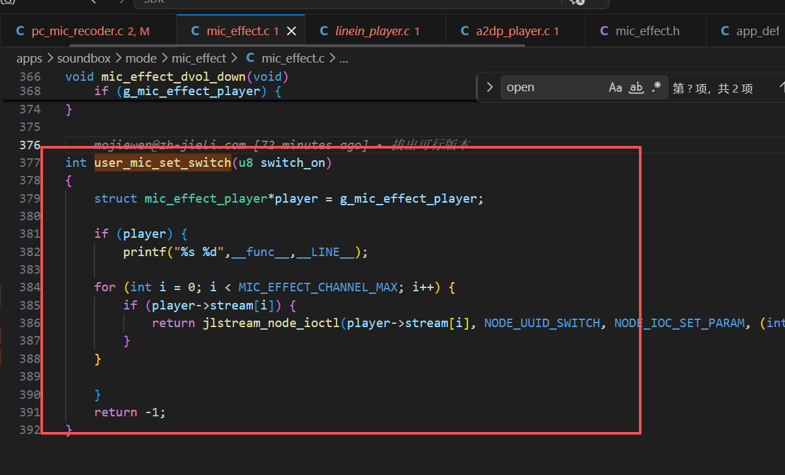This screenshot has width=785, height=475.
Task: Click the find results count "共 2 项"
Action: point(735,88)
